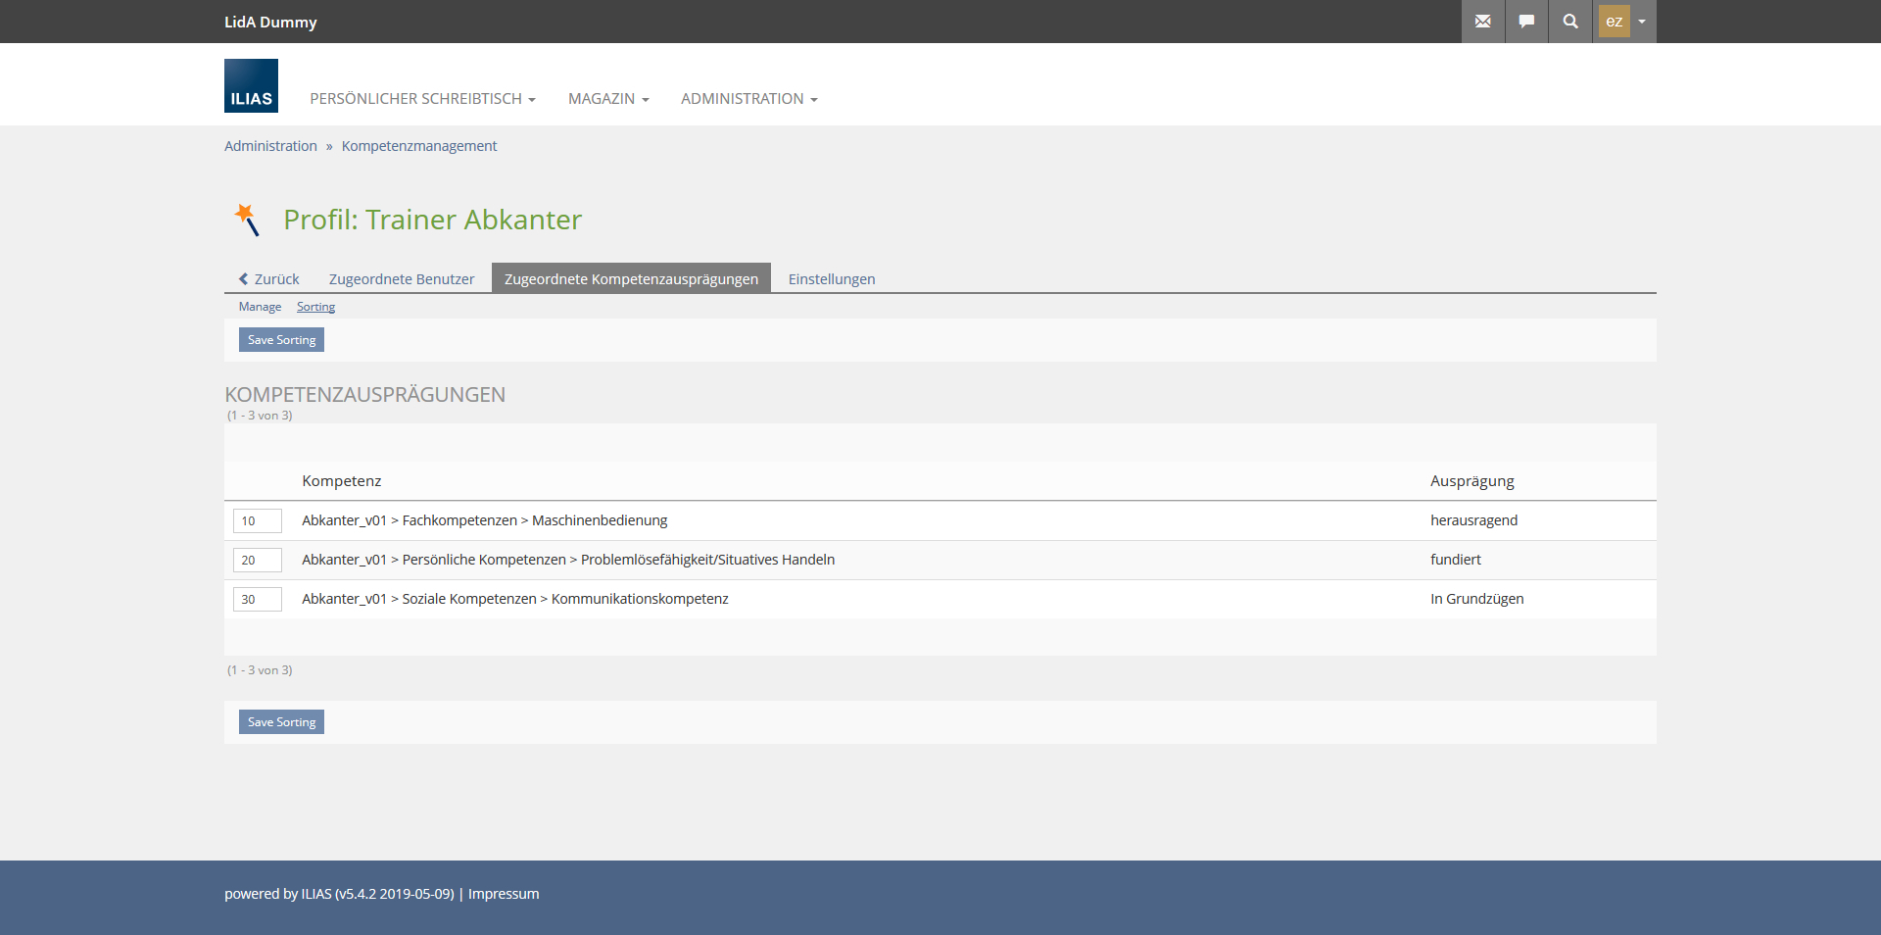Click the bottom Save Sorting button
Viewport: 1881px width, 935px height.
click(281, 722)
